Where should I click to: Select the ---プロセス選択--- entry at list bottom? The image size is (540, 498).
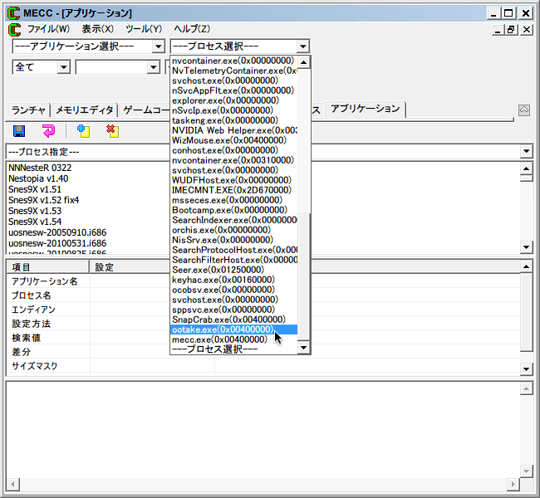(x=233, y=349)
